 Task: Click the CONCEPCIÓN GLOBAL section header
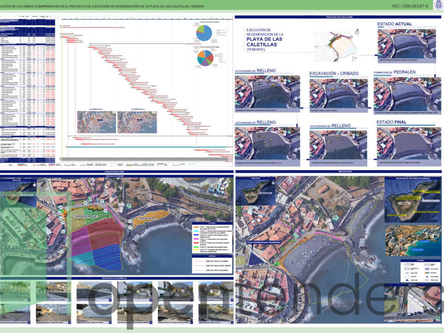click(114, 172)
